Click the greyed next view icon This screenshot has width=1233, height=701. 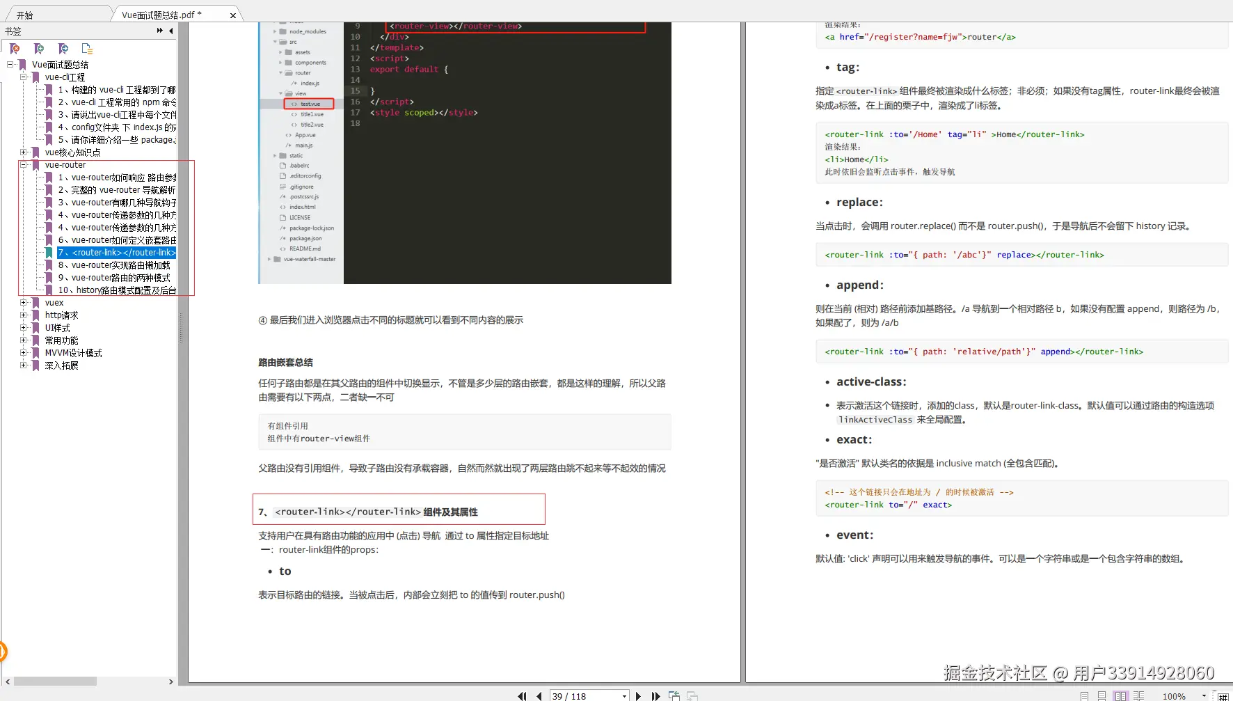(692, 696)
